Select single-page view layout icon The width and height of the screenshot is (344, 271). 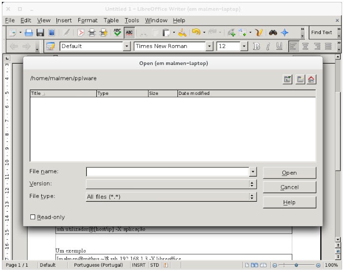tap(247, 265)
